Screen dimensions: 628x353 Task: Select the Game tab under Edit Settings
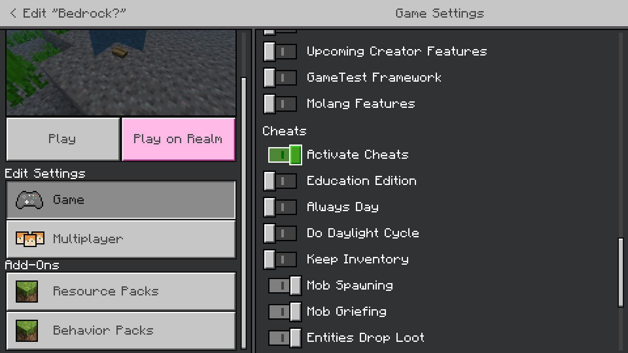[120, 200]
